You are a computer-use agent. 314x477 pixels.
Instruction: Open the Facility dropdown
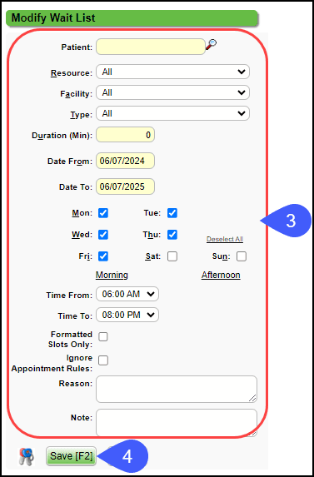coord(172,92)
